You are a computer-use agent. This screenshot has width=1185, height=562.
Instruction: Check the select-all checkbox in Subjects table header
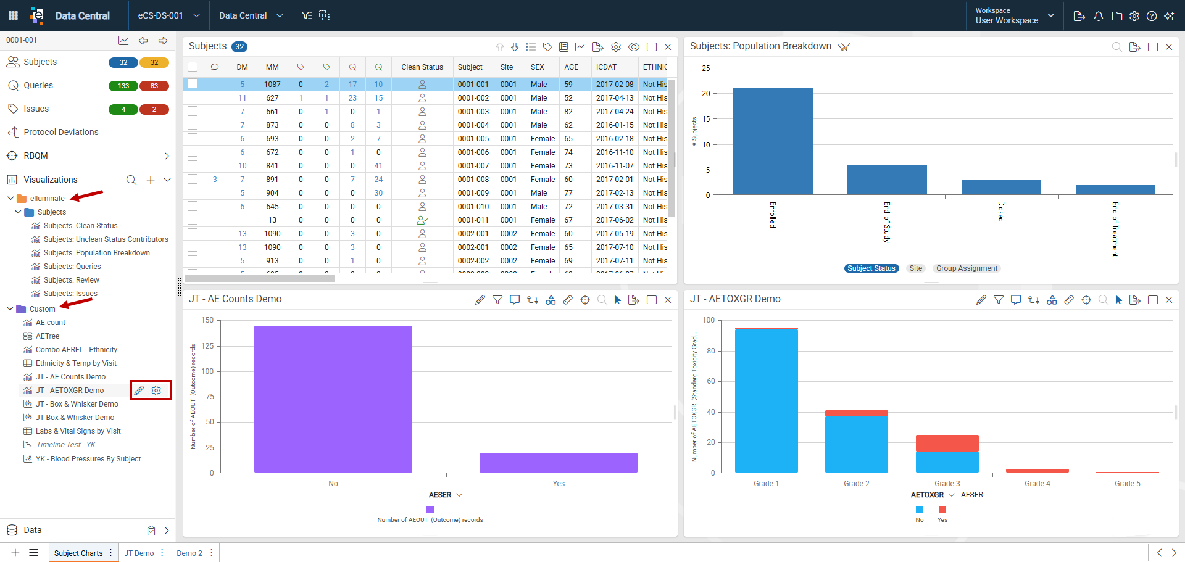point(193,67)
